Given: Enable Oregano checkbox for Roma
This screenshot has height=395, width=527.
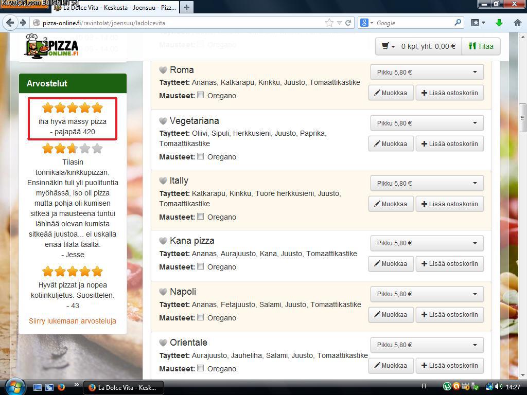Looking at the screenshot, I should (201, 95).
